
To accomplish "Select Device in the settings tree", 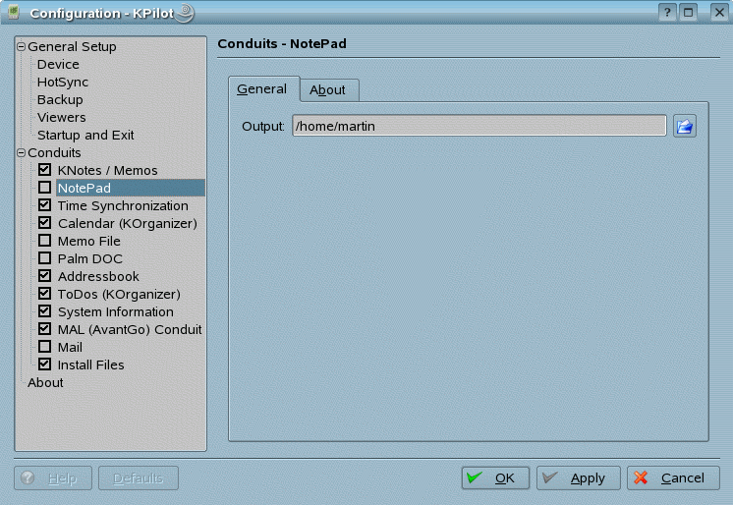I will point(58,65).
